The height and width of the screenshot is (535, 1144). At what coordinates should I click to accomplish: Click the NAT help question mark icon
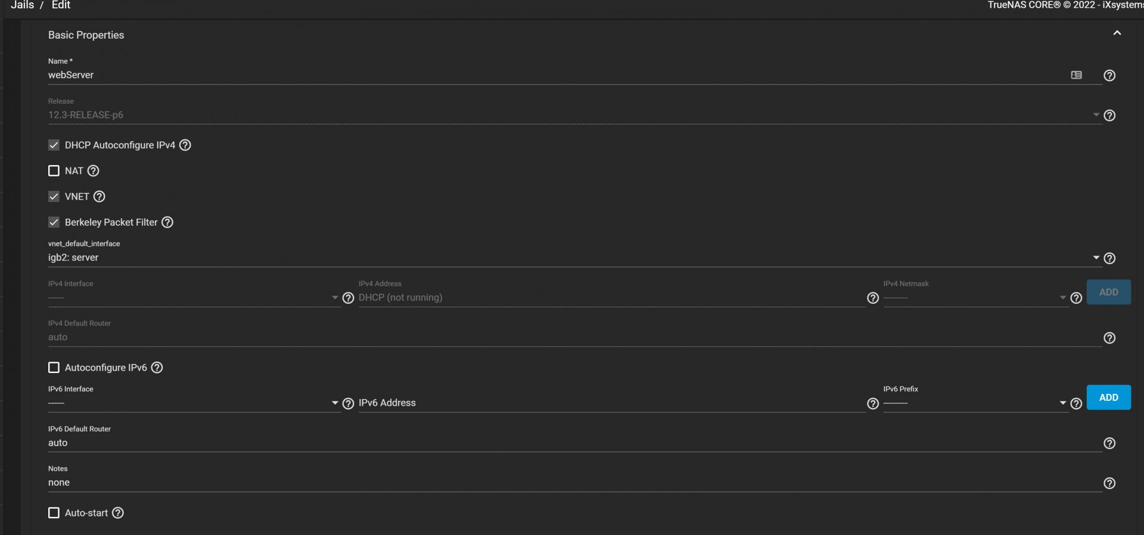94,171
